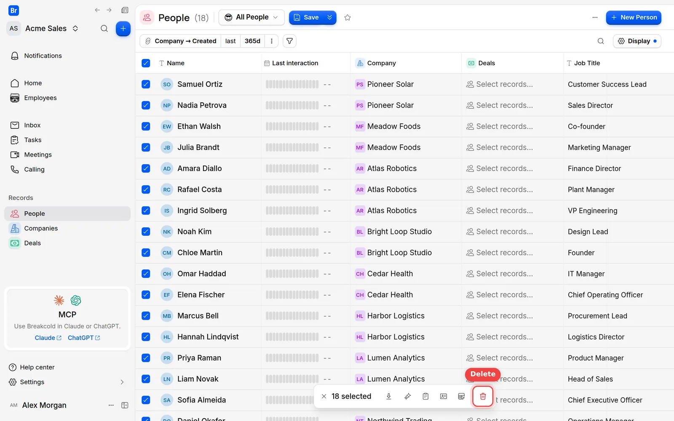Viewport: 674px width, 421px height.
Task: Uncheck Omar Haddad's row checkbox
Action: click(x=146, y=274)
